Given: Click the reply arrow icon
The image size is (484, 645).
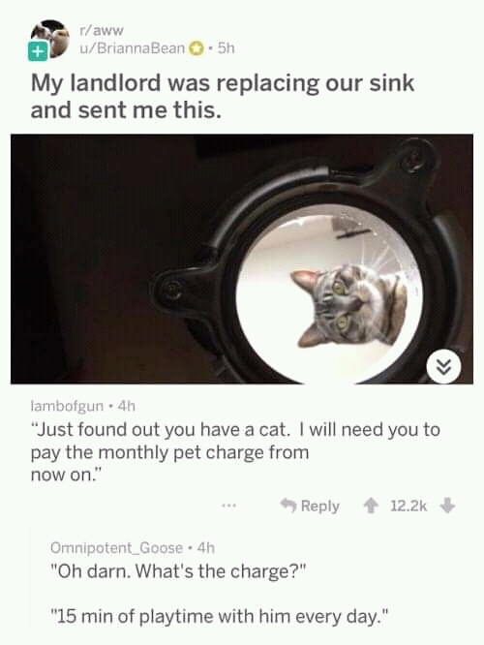Looking at the screenshot, I should pos(288,506).
